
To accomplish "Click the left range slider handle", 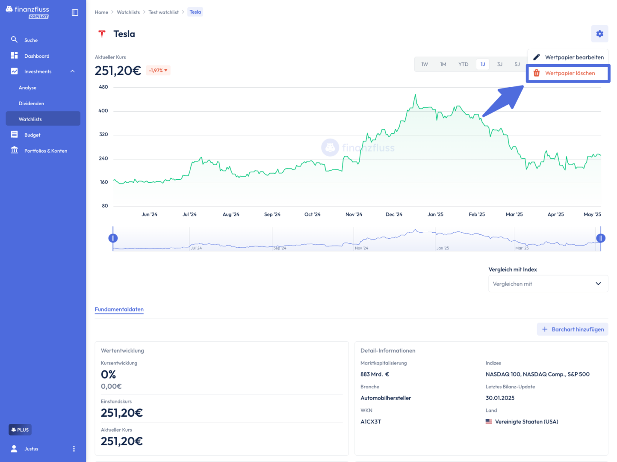I will click(x=113, y=238).
